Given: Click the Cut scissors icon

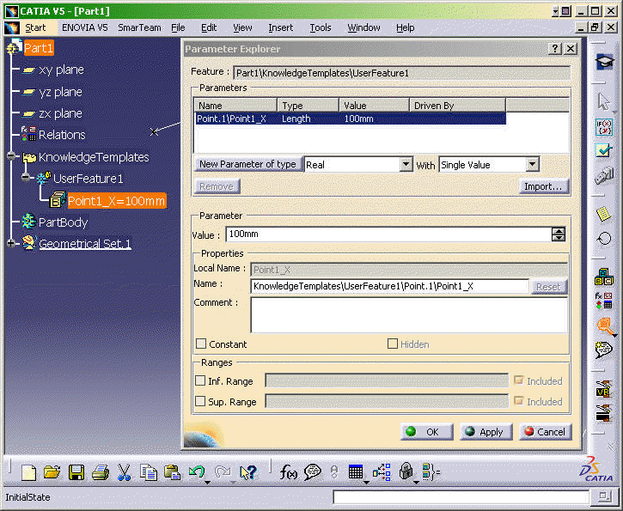Looking at the screenshot, I should tap(124, 472).
